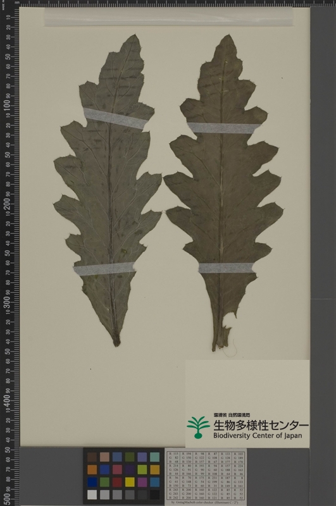Click the upper tape strip on the right leaf
The image size is (336, 506).
tap(224, 128)
